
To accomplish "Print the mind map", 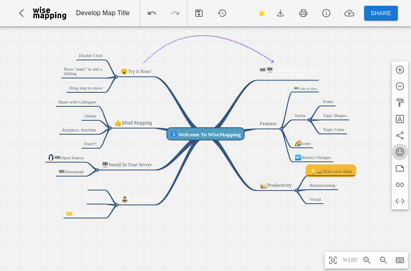I will click(303, 13).
